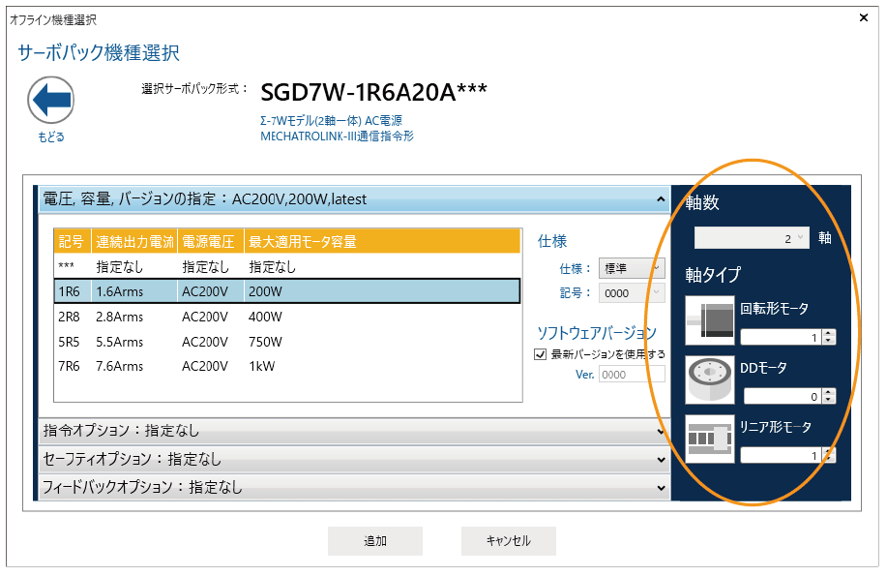Click the 回転形モータ rotary motor icon
The image size is (887, 576).
[x=710, y=320]
